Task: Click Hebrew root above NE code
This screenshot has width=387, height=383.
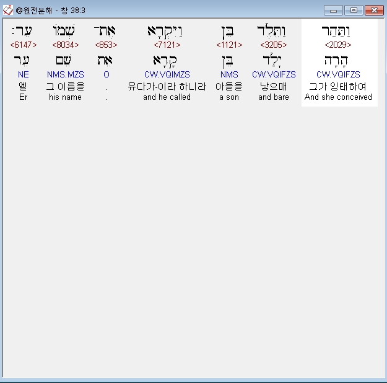Action: (x=22, y=61)
